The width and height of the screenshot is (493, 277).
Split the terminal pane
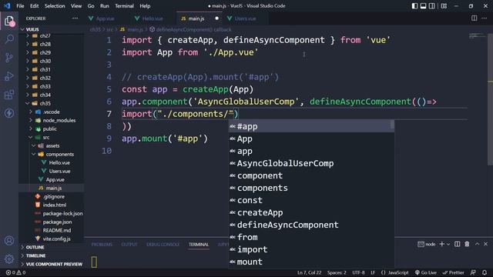pyautogui.click(x=457, y=244)
